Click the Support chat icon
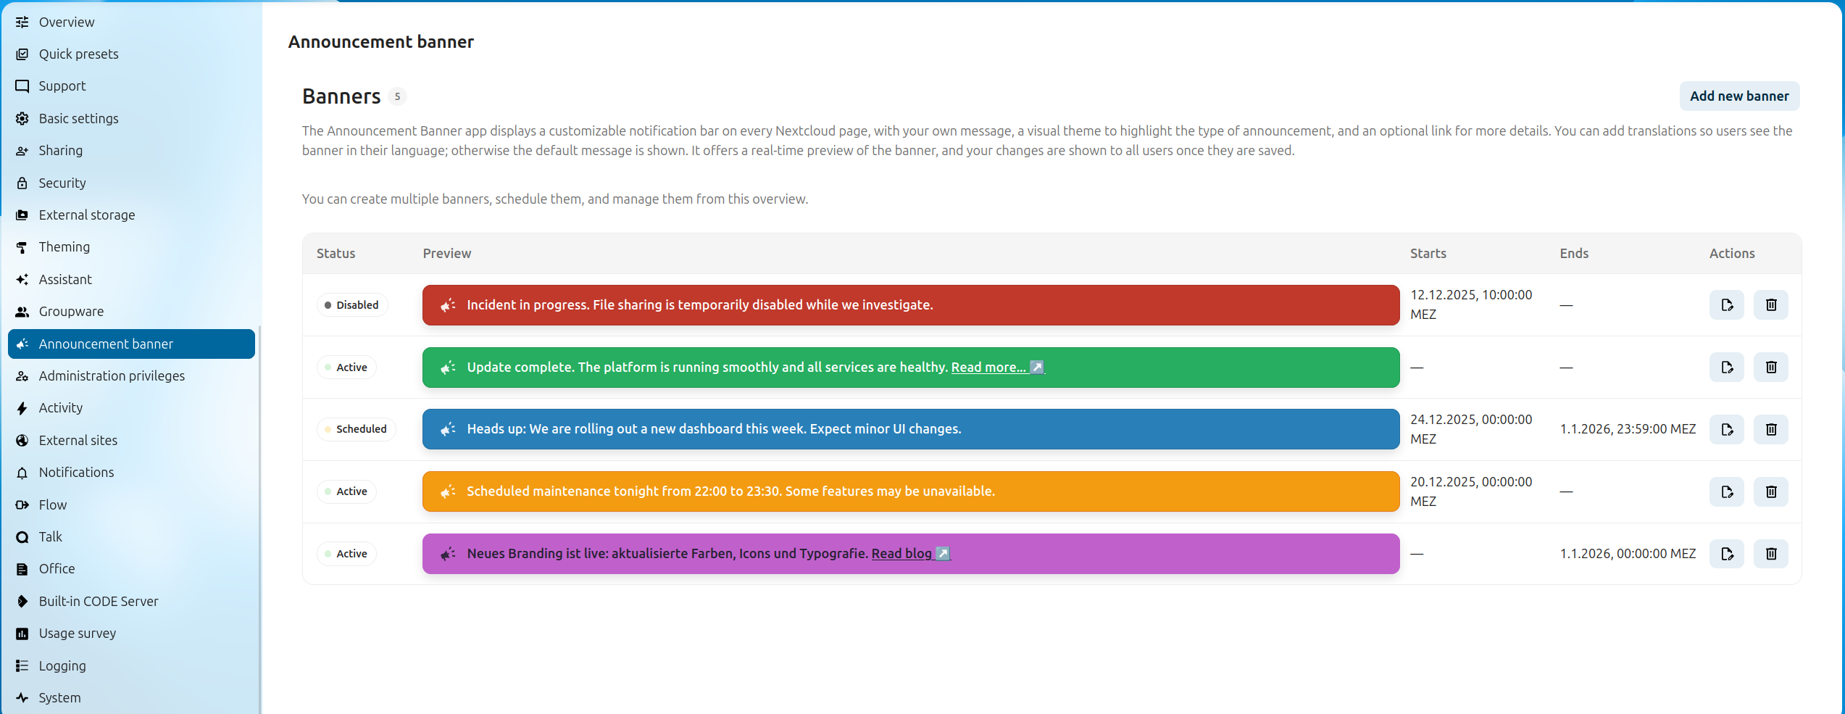The height and width of the screenshot is (714, 1845). (x=22, y=86)
